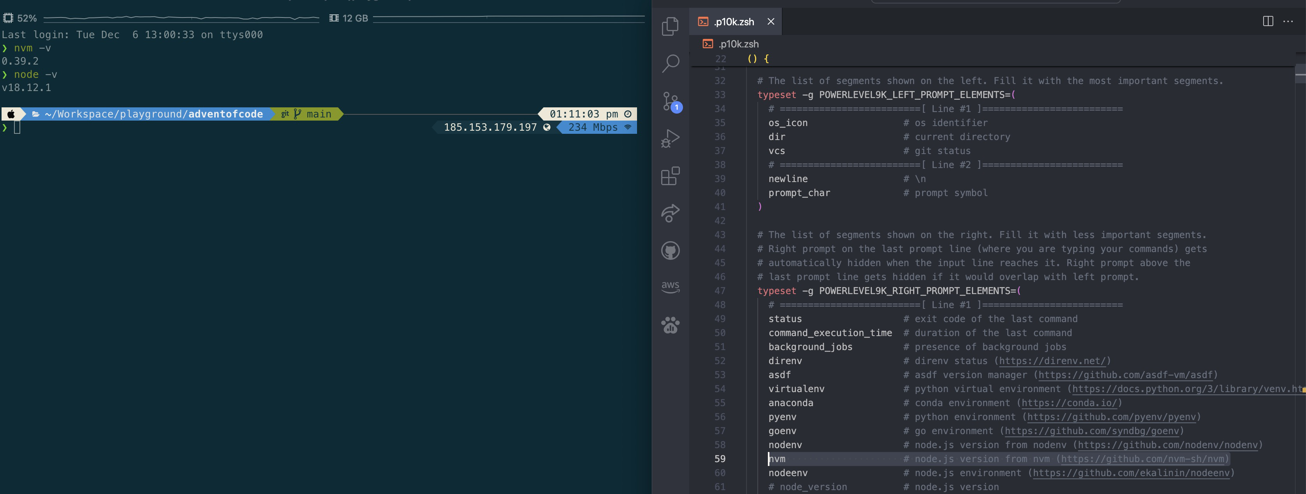Open the Search sidebar
The height and width of the screenshot is (494, 1306).
[x=670, y=63]
